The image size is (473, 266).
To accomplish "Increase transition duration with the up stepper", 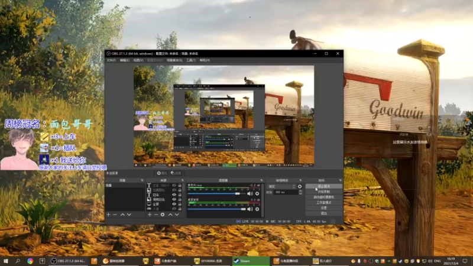I will pyautogui.click(x=300, y=191).
